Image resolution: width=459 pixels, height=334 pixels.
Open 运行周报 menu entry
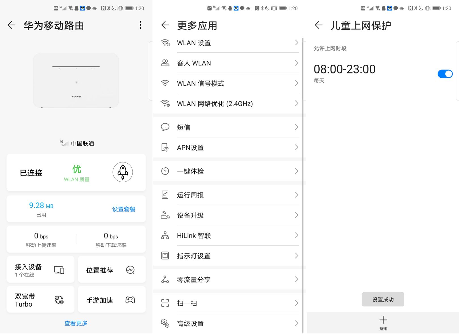(x=229, y=195)
